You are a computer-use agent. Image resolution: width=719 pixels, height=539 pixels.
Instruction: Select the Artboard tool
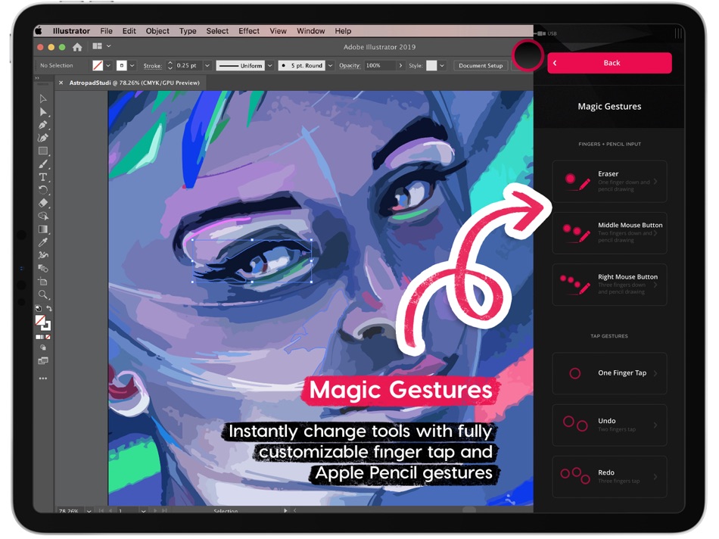(x=43, y=281)
